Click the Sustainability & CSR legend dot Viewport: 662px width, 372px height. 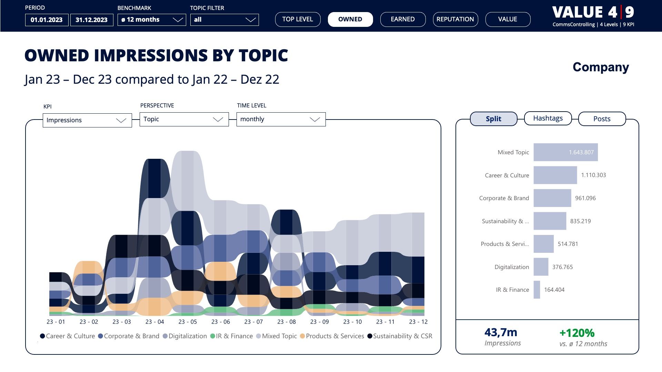pyautogui.click(x=370, y=336)
